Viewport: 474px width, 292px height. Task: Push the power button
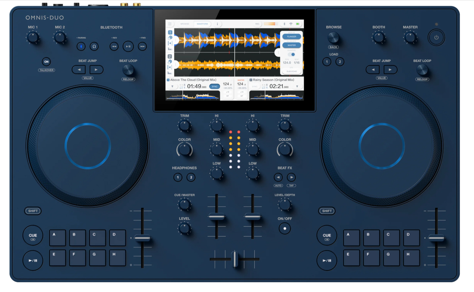436,37
